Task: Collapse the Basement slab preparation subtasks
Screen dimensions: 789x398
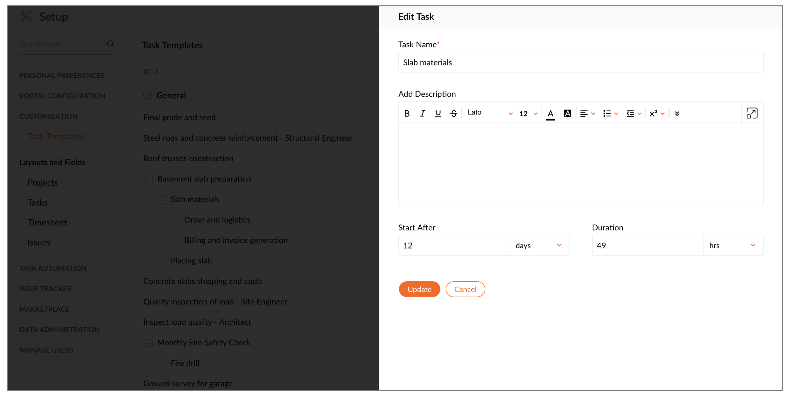Action: point(149,179)
